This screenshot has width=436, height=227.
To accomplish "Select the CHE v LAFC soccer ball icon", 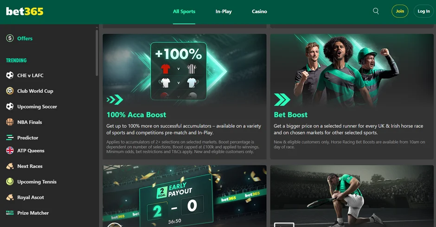I will pos(10,76).
